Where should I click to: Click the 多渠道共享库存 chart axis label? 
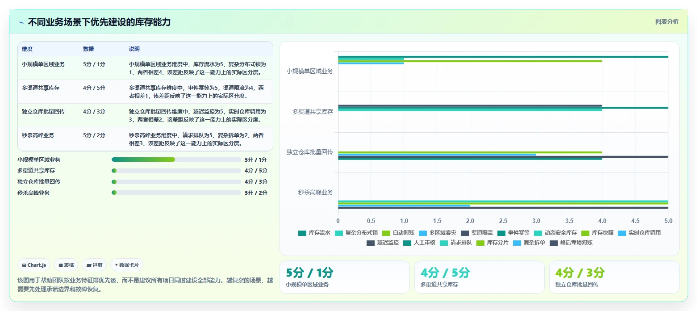tap(313, 112)
